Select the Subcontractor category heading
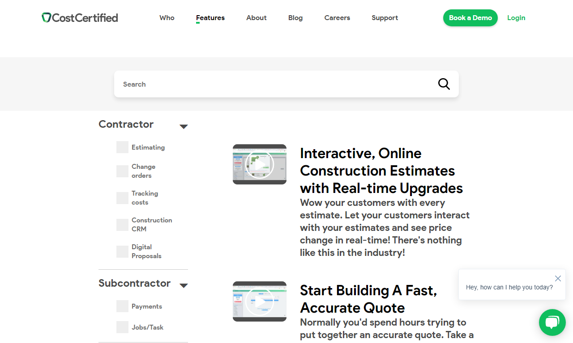573x343 pixels. [x=134, y=283]
